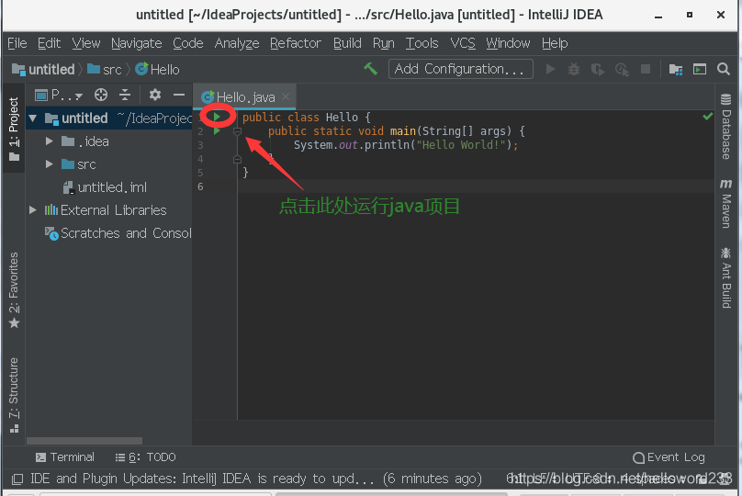Open the Window menu
The width and height of the screenshot is (742, 496).
point(508,43)
